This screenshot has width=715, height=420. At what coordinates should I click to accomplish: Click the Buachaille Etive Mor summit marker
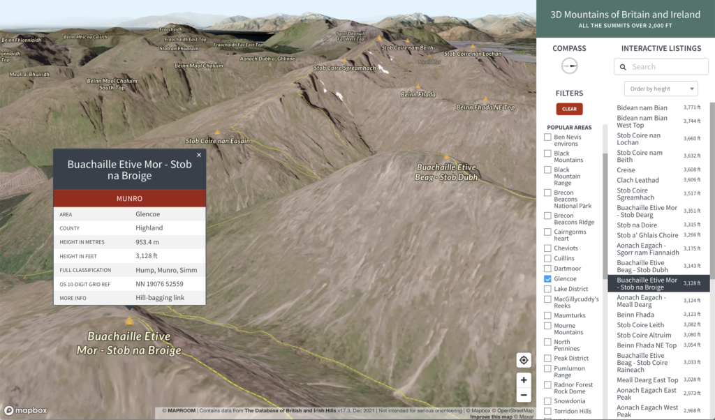[x=128, y=320]
